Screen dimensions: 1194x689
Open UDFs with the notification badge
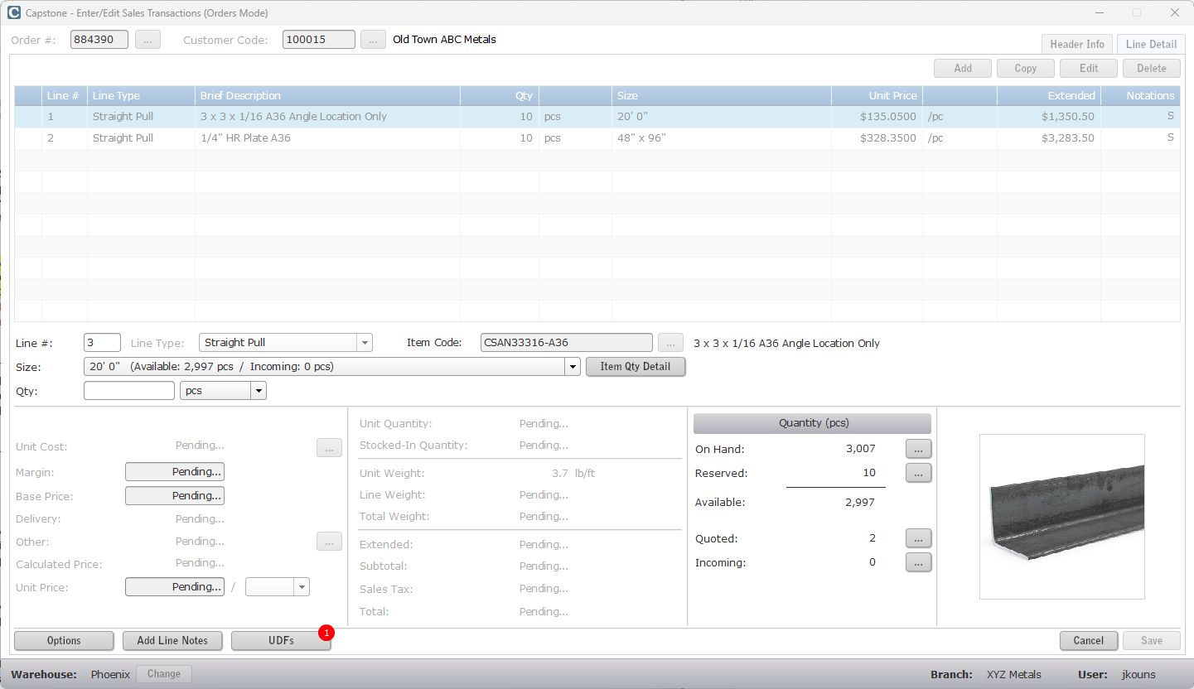[281, 640]
